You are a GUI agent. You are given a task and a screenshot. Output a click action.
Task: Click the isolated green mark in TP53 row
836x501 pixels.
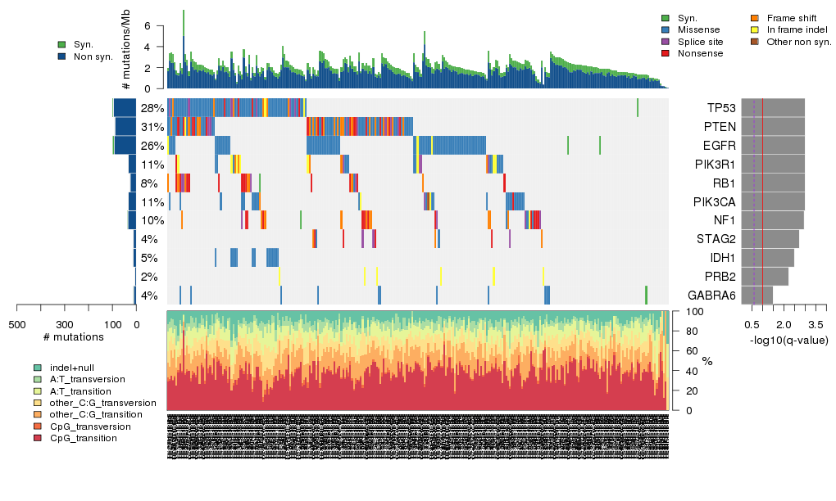click(638, 108)
